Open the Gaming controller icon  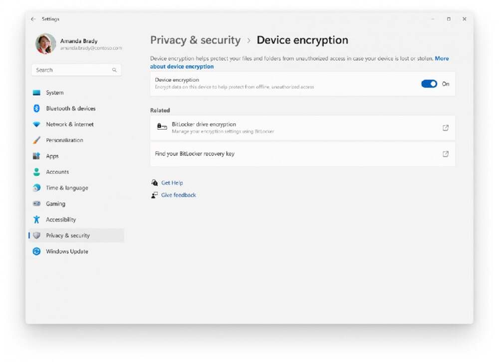tap(36, 203)
